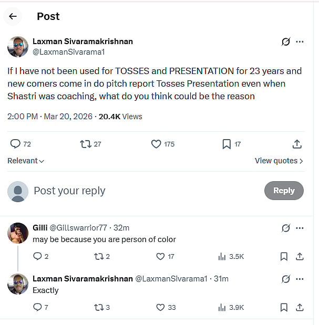View analytics on Gilli's reply showing 3.5K
319x325 pixels.
[x=231, y=257]
